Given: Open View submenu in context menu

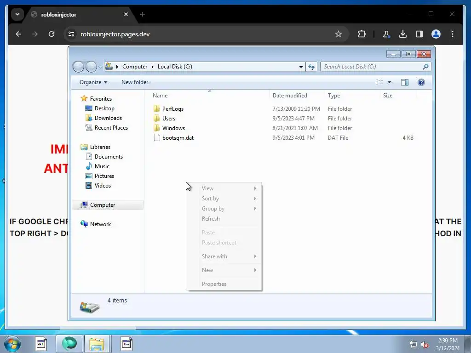Looking at the screenshot, I should point(224,188).
